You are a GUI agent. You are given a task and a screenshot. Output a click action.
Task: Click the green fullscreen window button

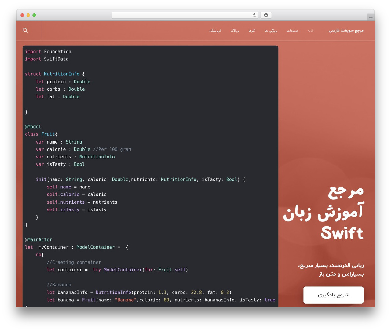pos(34,15)
